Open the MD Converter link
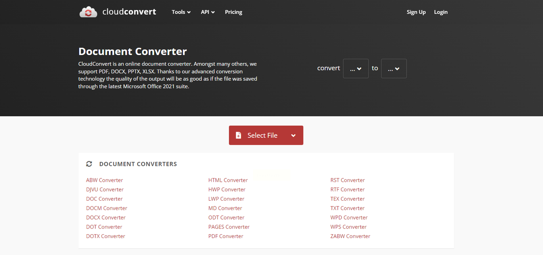This screenshot has height=255, width=543. [225, 208]
